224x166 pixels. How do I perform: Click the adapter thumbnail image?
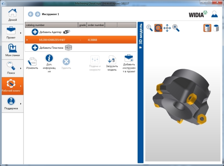coord(67,32)
